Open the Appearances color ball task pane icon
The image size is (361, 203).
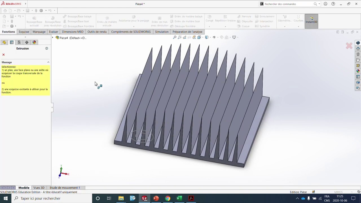(x=358, y=71)
